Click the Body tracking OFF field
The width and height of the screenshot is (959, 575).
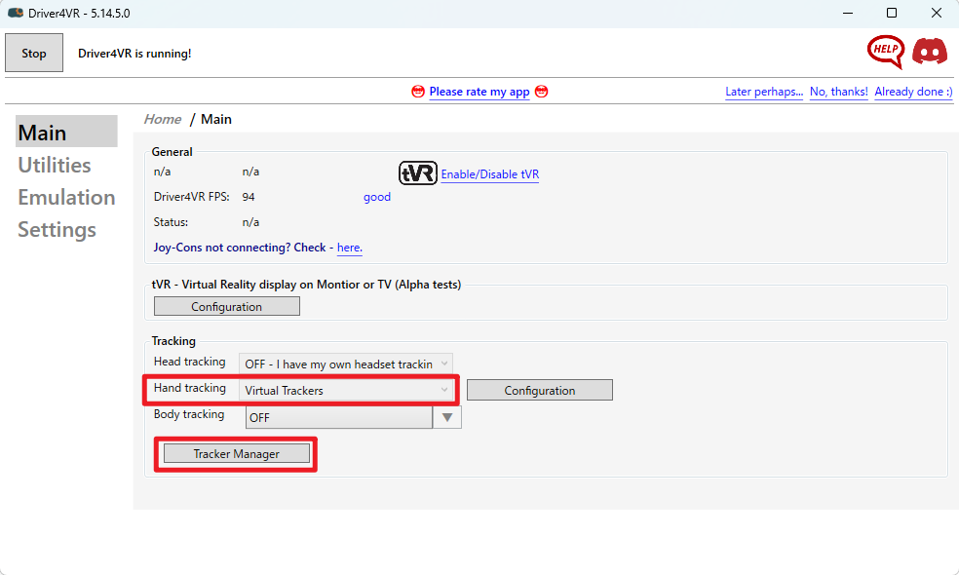(x=339, y=418)
